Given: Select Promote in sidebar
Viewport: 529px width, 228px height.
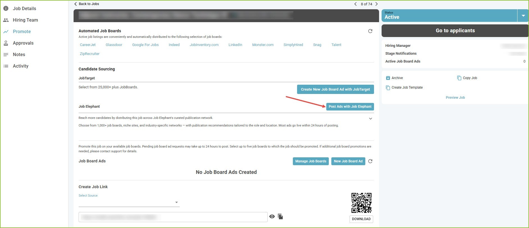Looking at the screenshot, I should pos(22,31).
